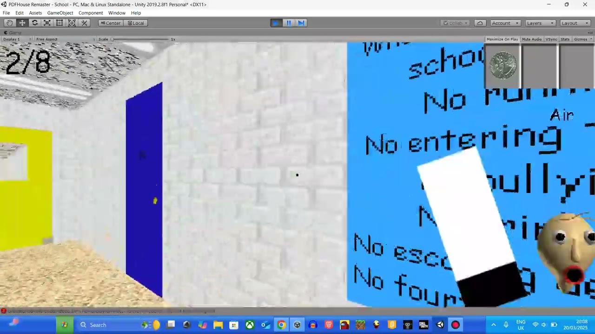Toggle Stats overlay
Screen dimensions: 595x334
(565, 39)
